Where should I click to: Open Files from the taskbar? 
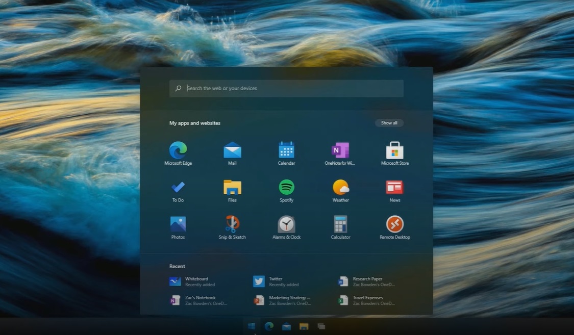304,326
